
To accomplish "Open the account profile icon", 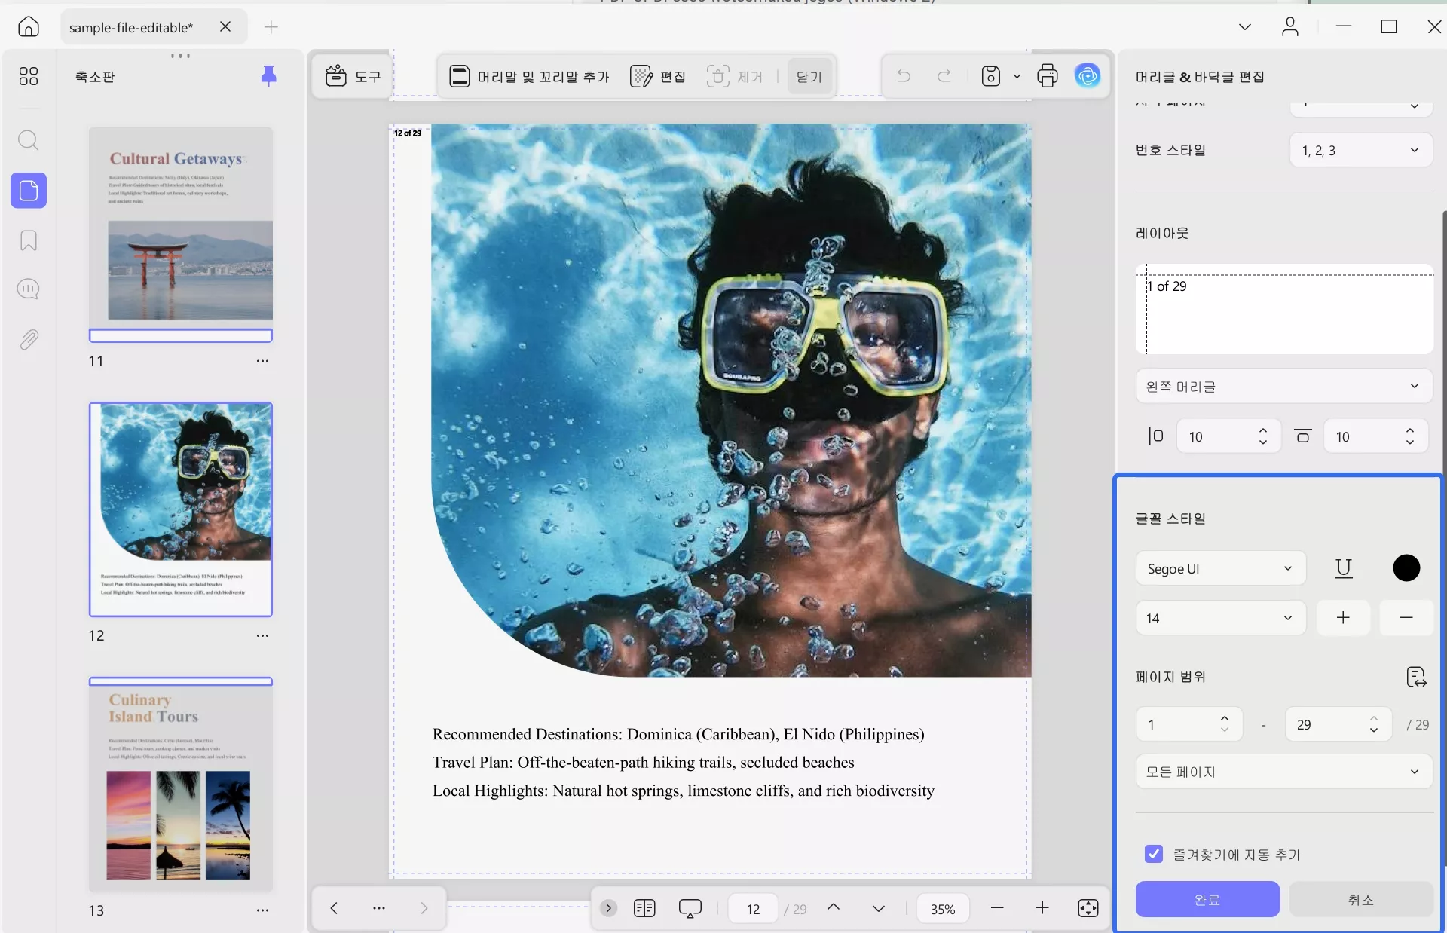I will pyautogui.click(x=1290, y=27).
